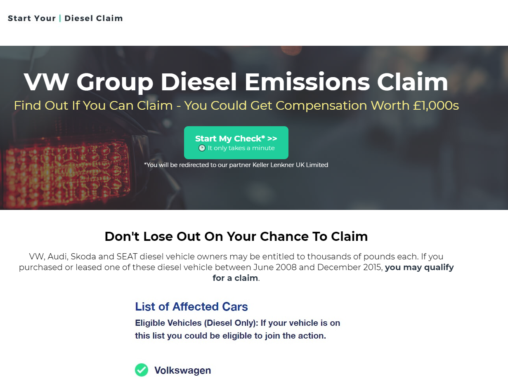Click the "join the action" line of text
The image size is (508, 379).
[x=230, y=336]
